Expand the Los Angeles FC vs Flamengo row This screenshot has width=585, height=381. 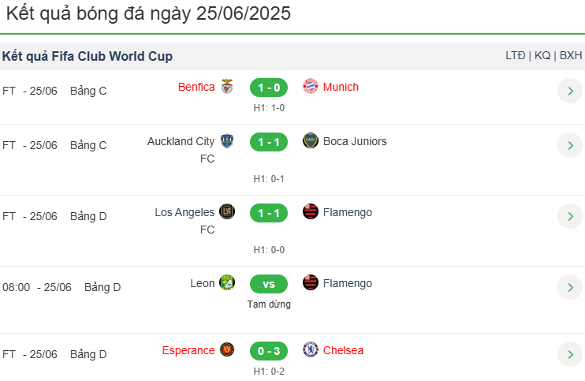pyautogui.click(x=570, y=216)
